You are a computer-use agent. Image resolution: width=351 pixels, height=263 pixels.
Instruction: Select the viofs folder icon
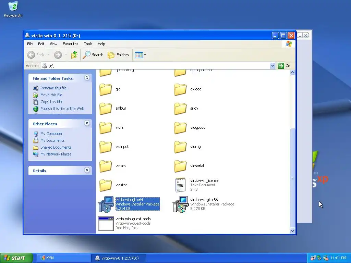click(x=106, y=128)
